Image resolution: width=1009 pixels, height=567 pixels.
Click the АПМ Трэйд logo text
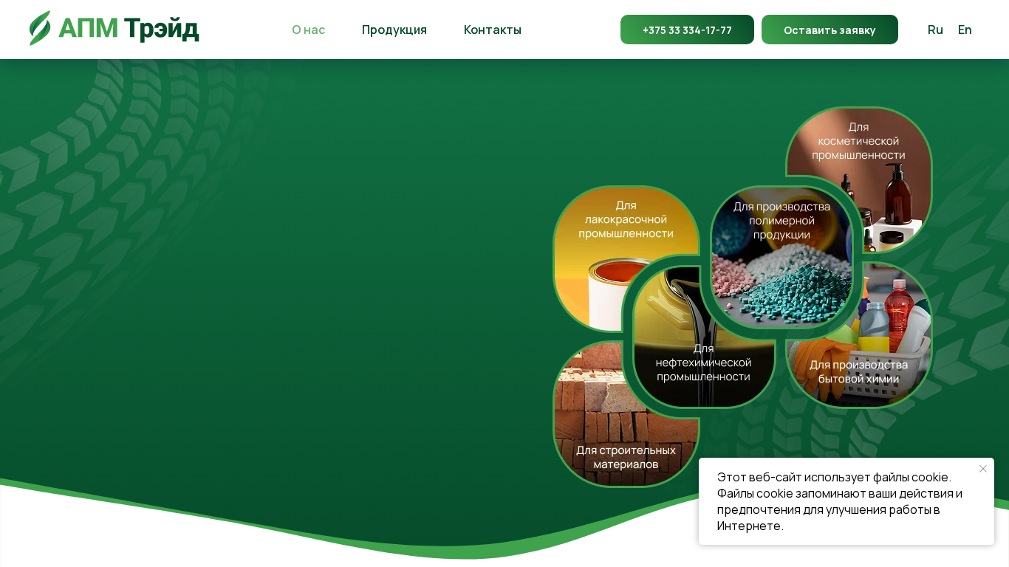129,29
